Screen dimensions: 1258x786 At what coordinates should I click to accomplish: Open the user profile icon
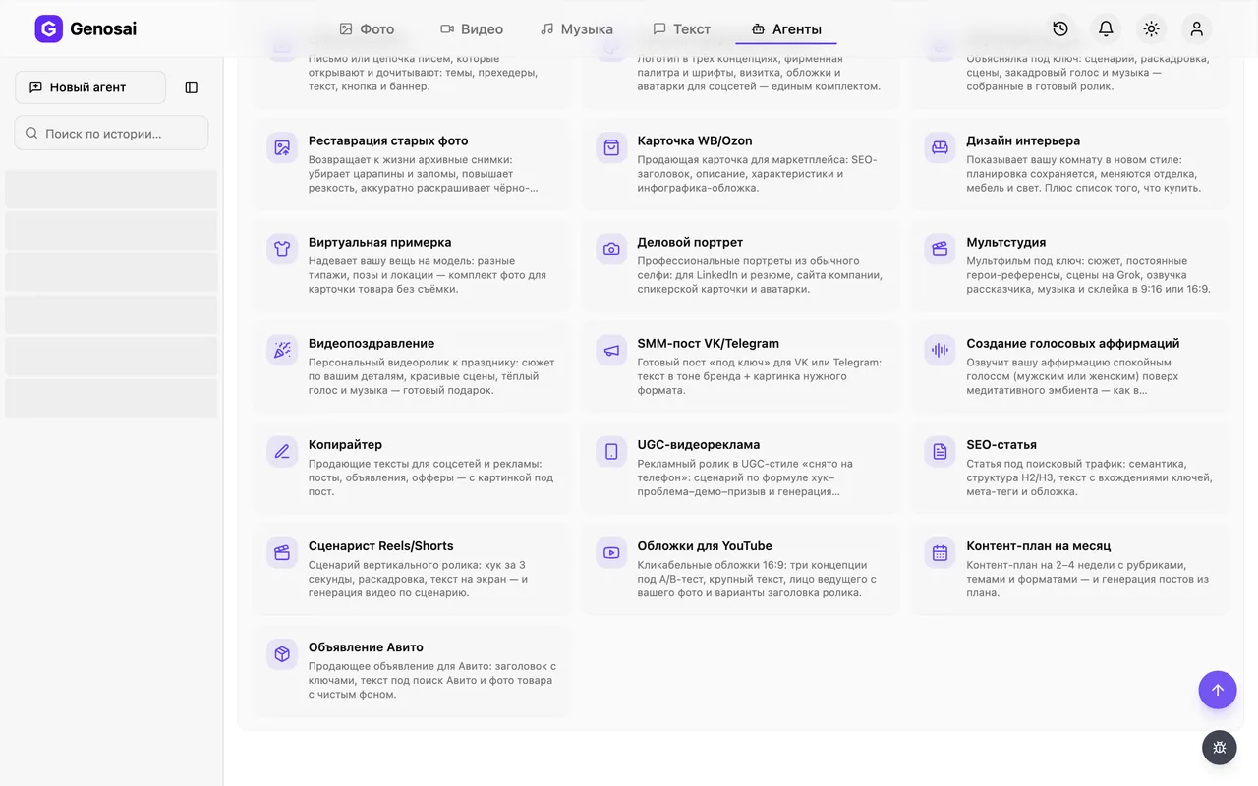1197,28
